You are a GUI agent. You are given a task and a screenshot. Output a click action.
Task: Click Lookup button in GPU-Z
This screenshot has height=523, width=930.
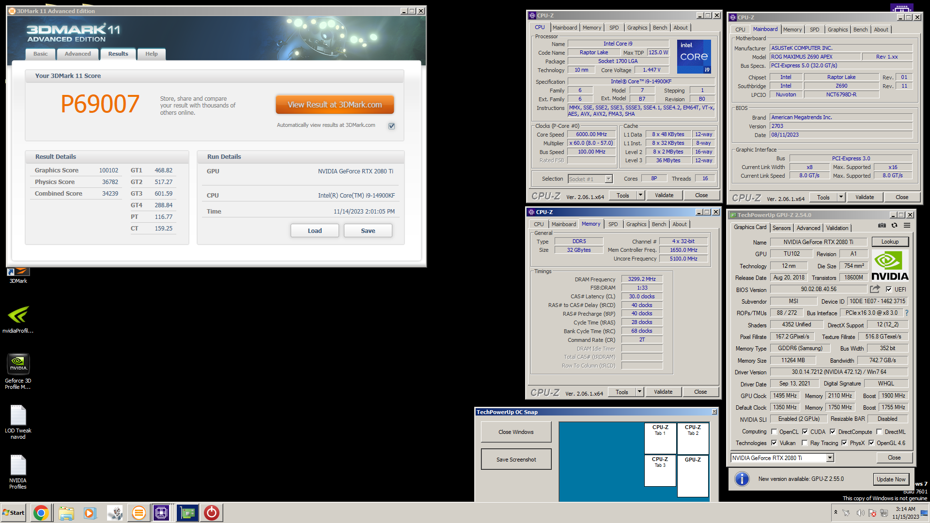pyautogui.click(x=890, y=242)
